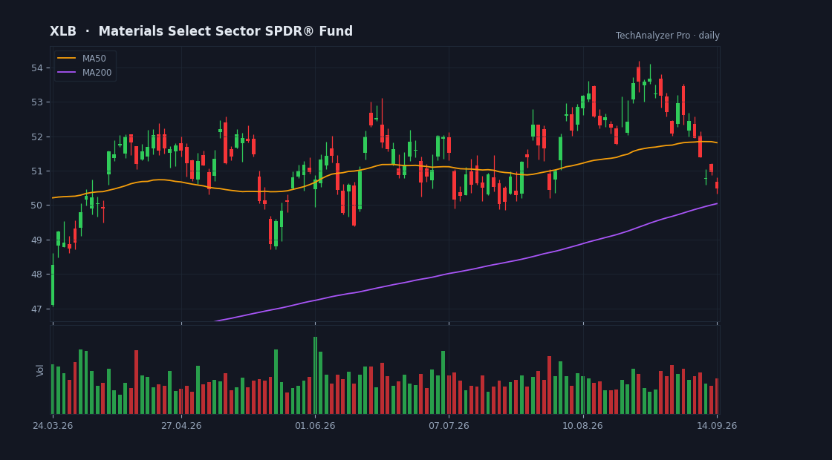Click the 24.03.26 date label
Screen dimensions: 832x460
click(x=53, y=426)
